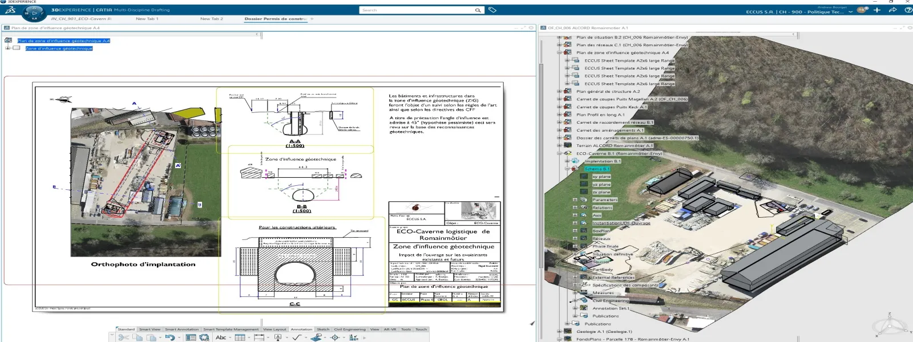Screen dimensions: 913x342
Task: Select the View Layout toolbar tab
Action: tap(274, 329)
